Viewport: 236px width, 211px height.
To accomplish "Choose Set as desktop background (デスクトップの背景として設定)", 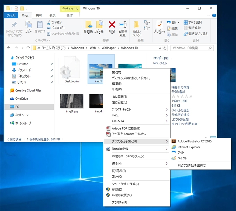I will pyautogui.click(x=131, y=78).
